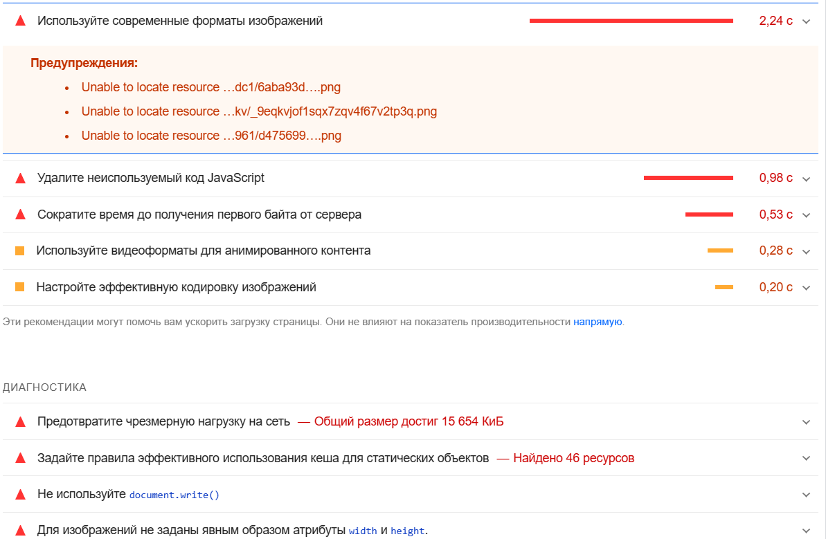Screen dimensions: 835x539
Task: Click the blue 'height' code text
Action: click(x=408, y=531)
